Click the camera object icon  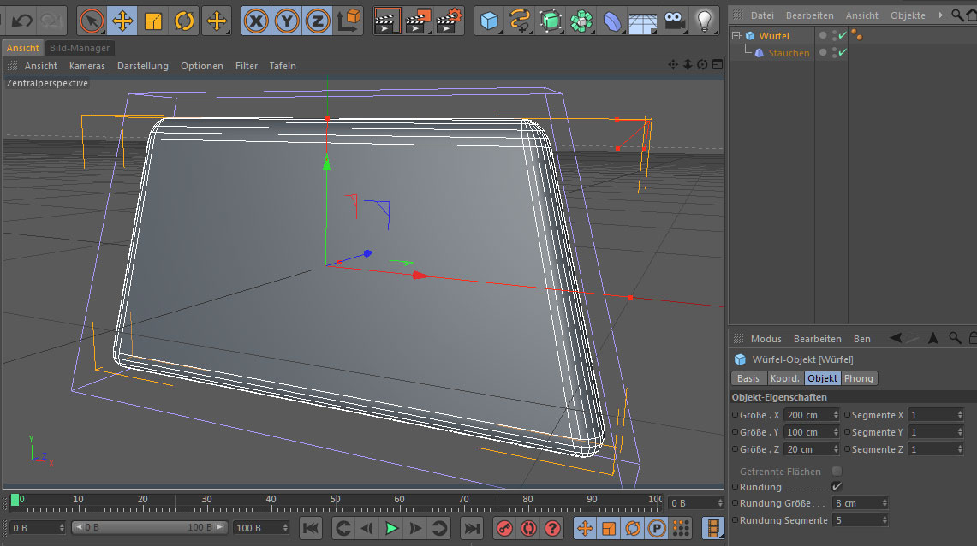point(674,21)
